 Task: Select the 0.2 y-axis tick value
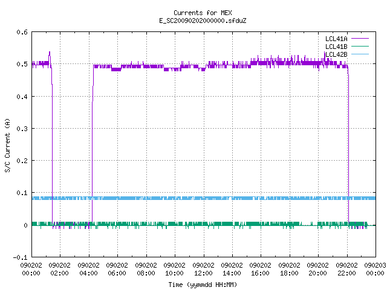coord(22,161)
